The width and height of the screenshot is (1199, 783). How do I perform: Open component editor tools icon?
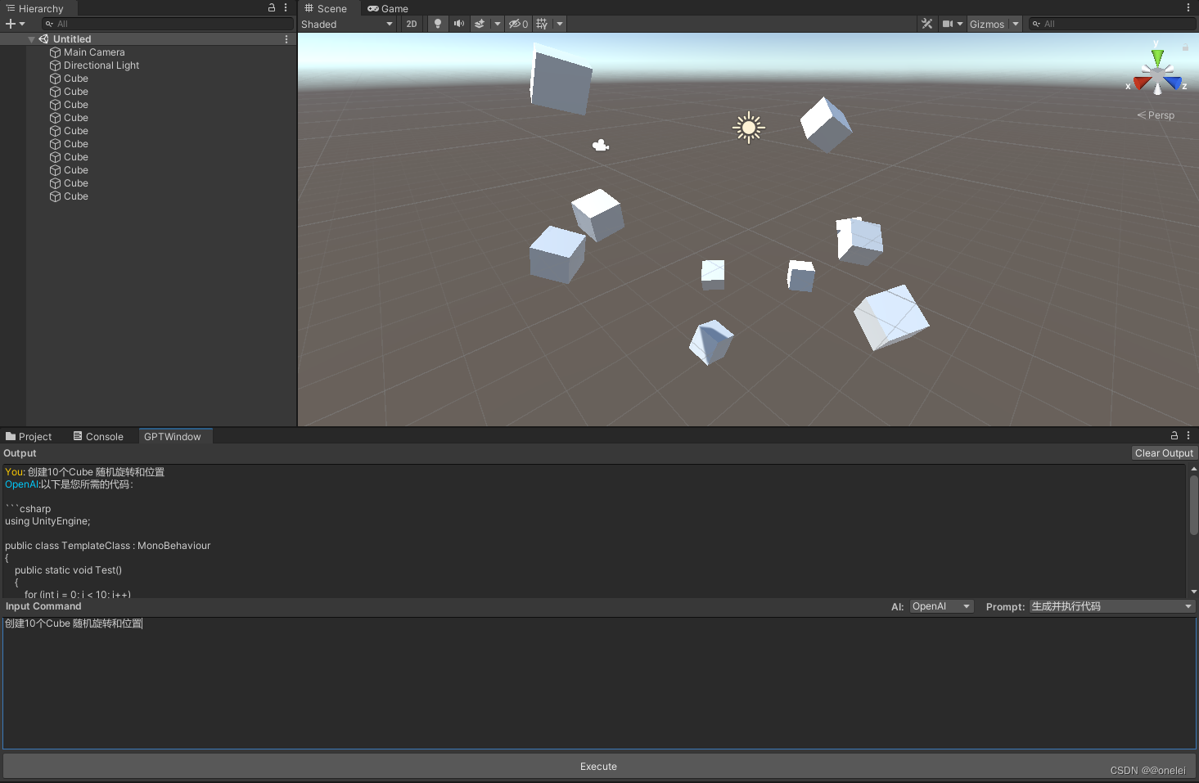(x=926, y=24)
